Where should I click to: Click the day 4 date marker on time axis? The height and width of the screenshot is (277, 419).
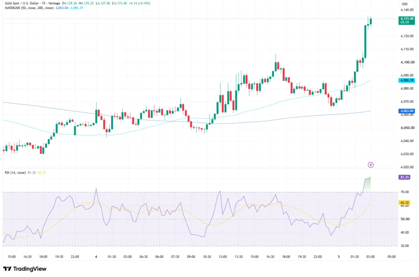click(x=96, y=257)
